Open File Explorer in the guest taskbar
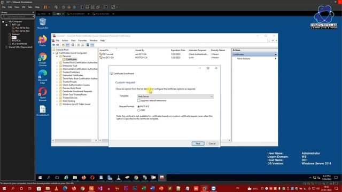Viewport: 342px width, 192px height. [75, 178]
